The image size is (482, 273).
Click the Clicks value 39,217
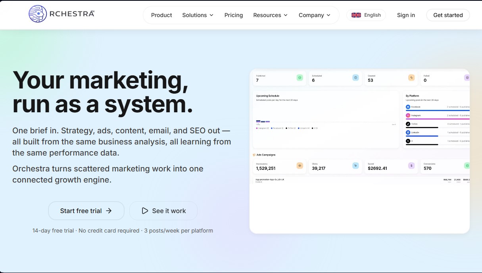coord(319,168)
